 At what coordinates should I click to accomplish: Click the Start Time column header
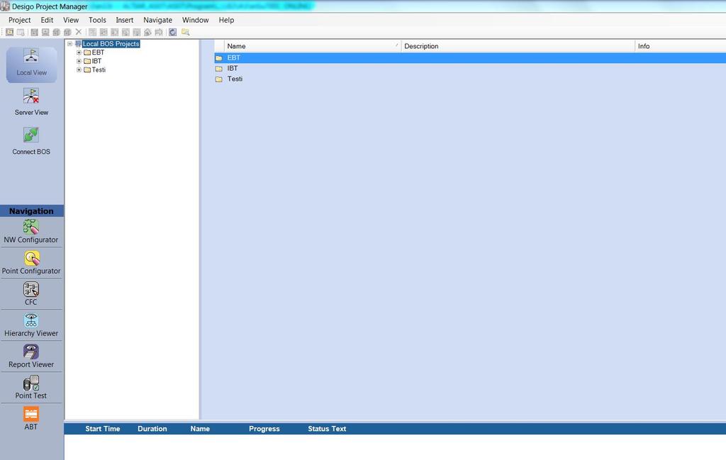(102, 429)
